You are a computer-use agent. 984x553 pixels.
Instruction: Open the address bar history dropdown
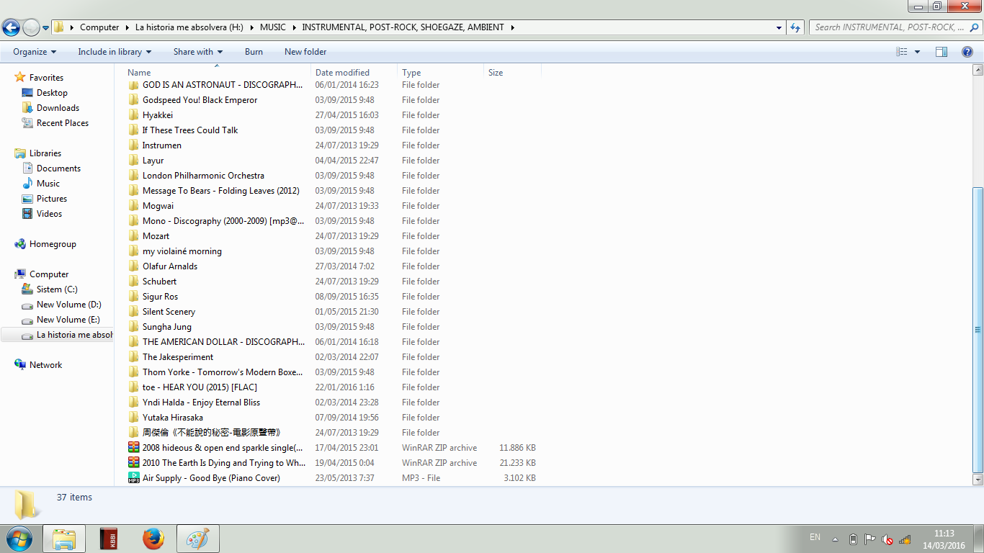(779, 28)
